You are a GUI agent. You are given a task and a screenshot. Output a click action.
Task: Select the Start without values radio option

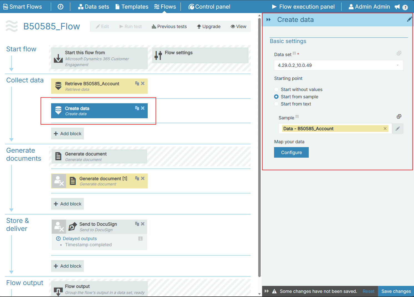[276, 89]
